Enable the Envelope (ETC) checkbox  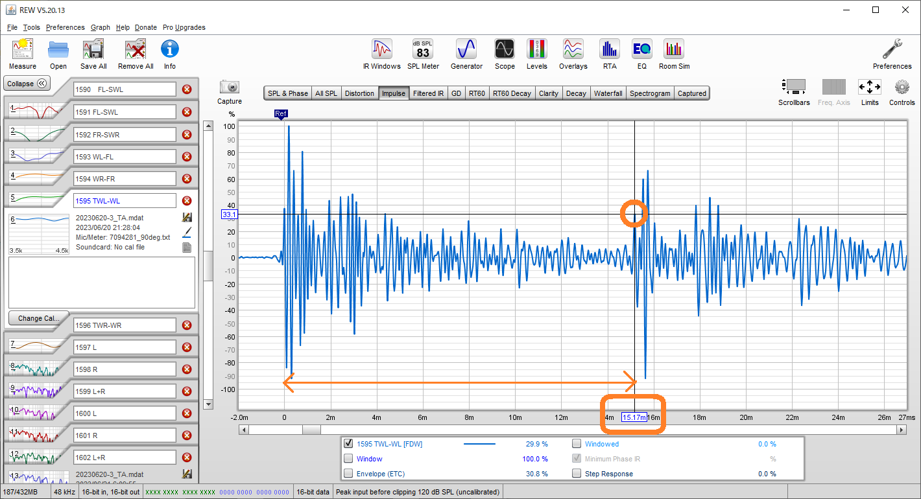pyautogui.click(x=349, y=474)
